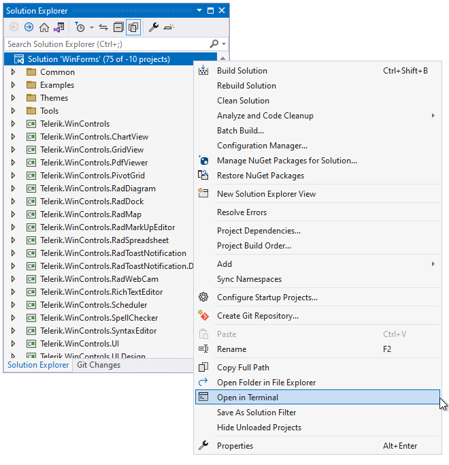Click the Create Git Repository icon
449x465 pixels.
tap(203, 315)
